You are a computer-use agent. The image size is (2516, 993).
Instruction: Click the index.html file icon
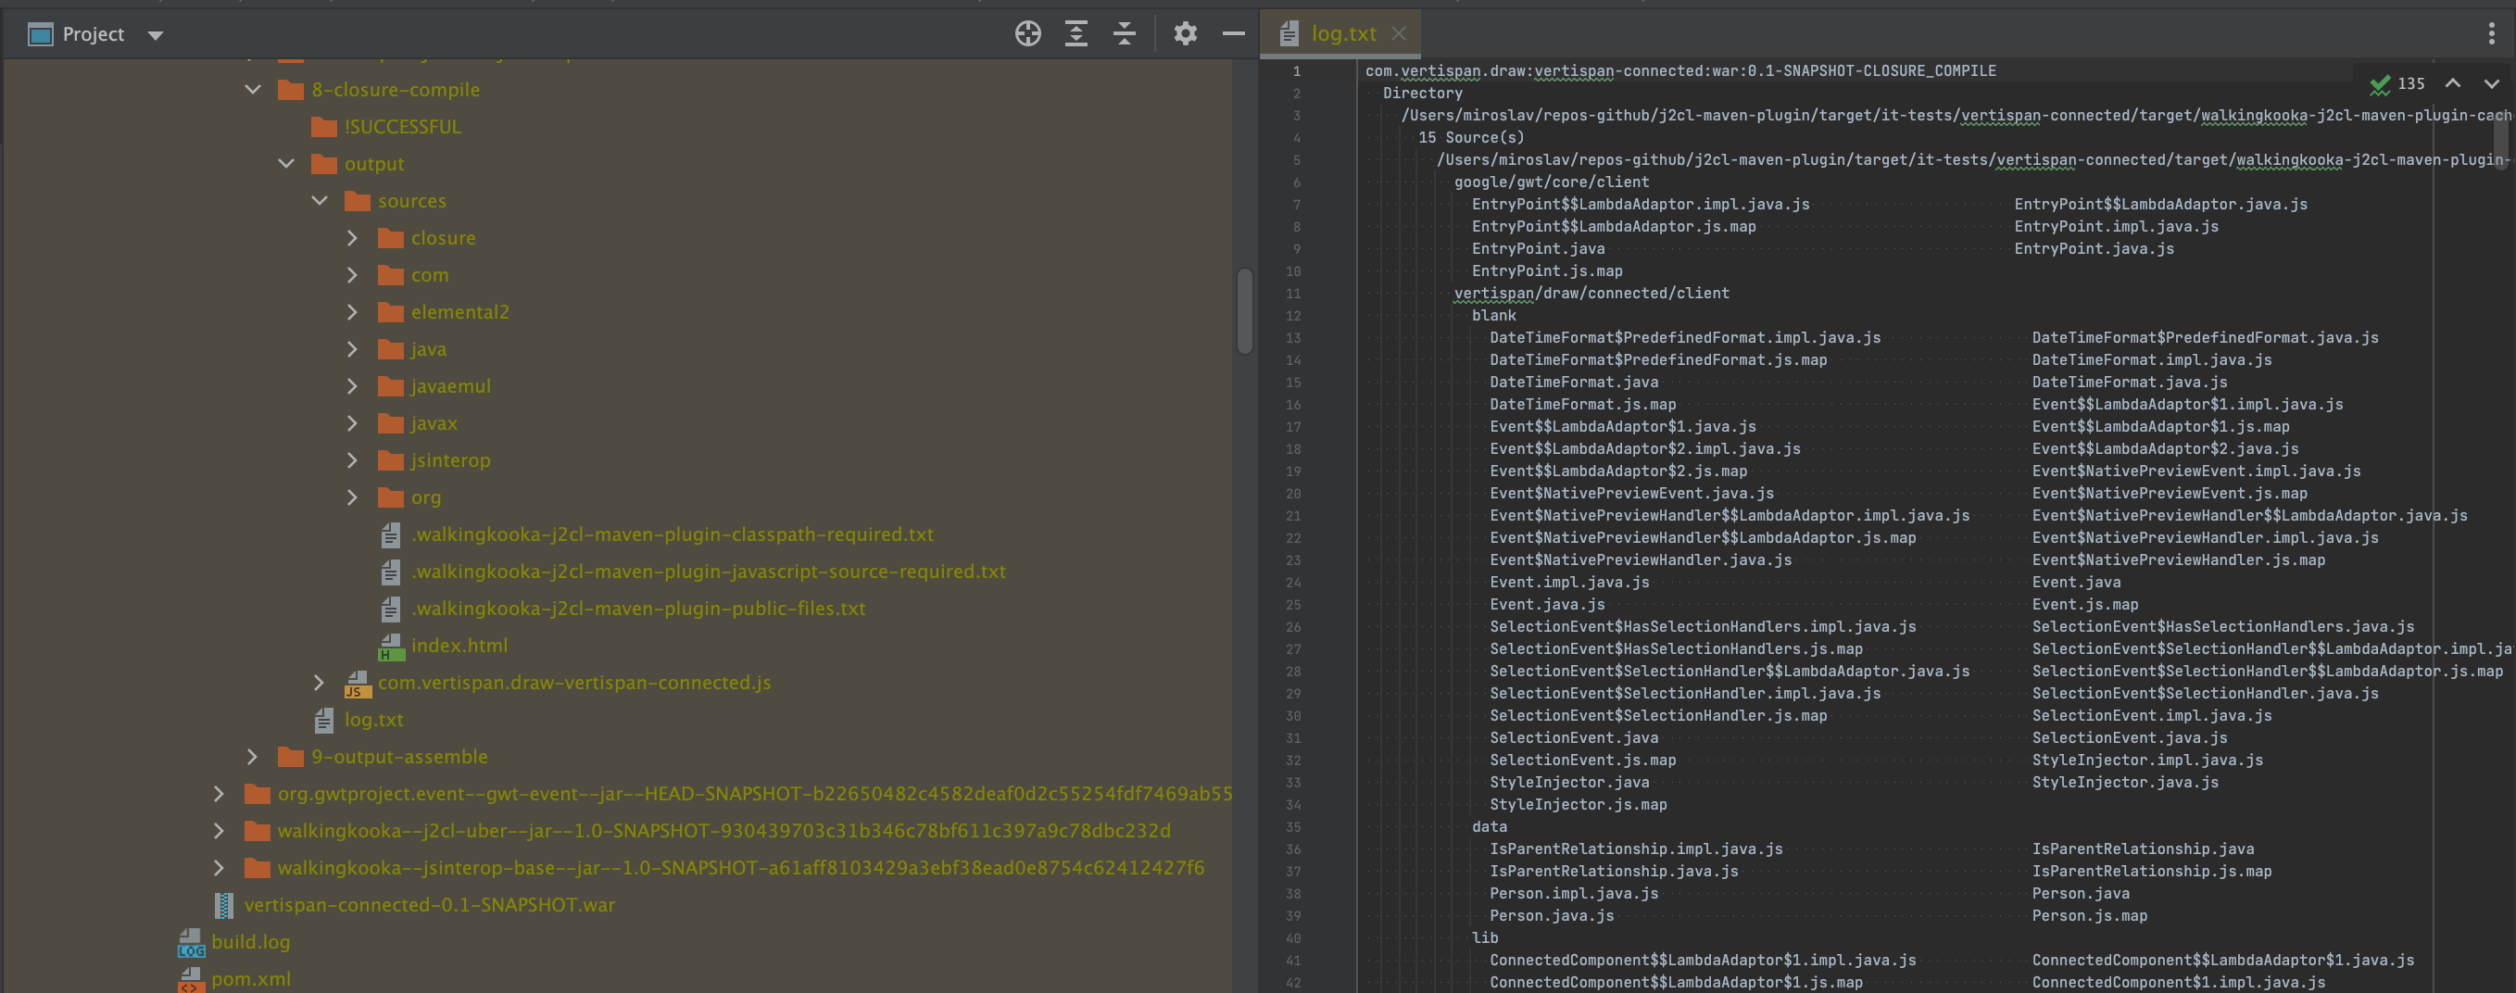(391, 647)
